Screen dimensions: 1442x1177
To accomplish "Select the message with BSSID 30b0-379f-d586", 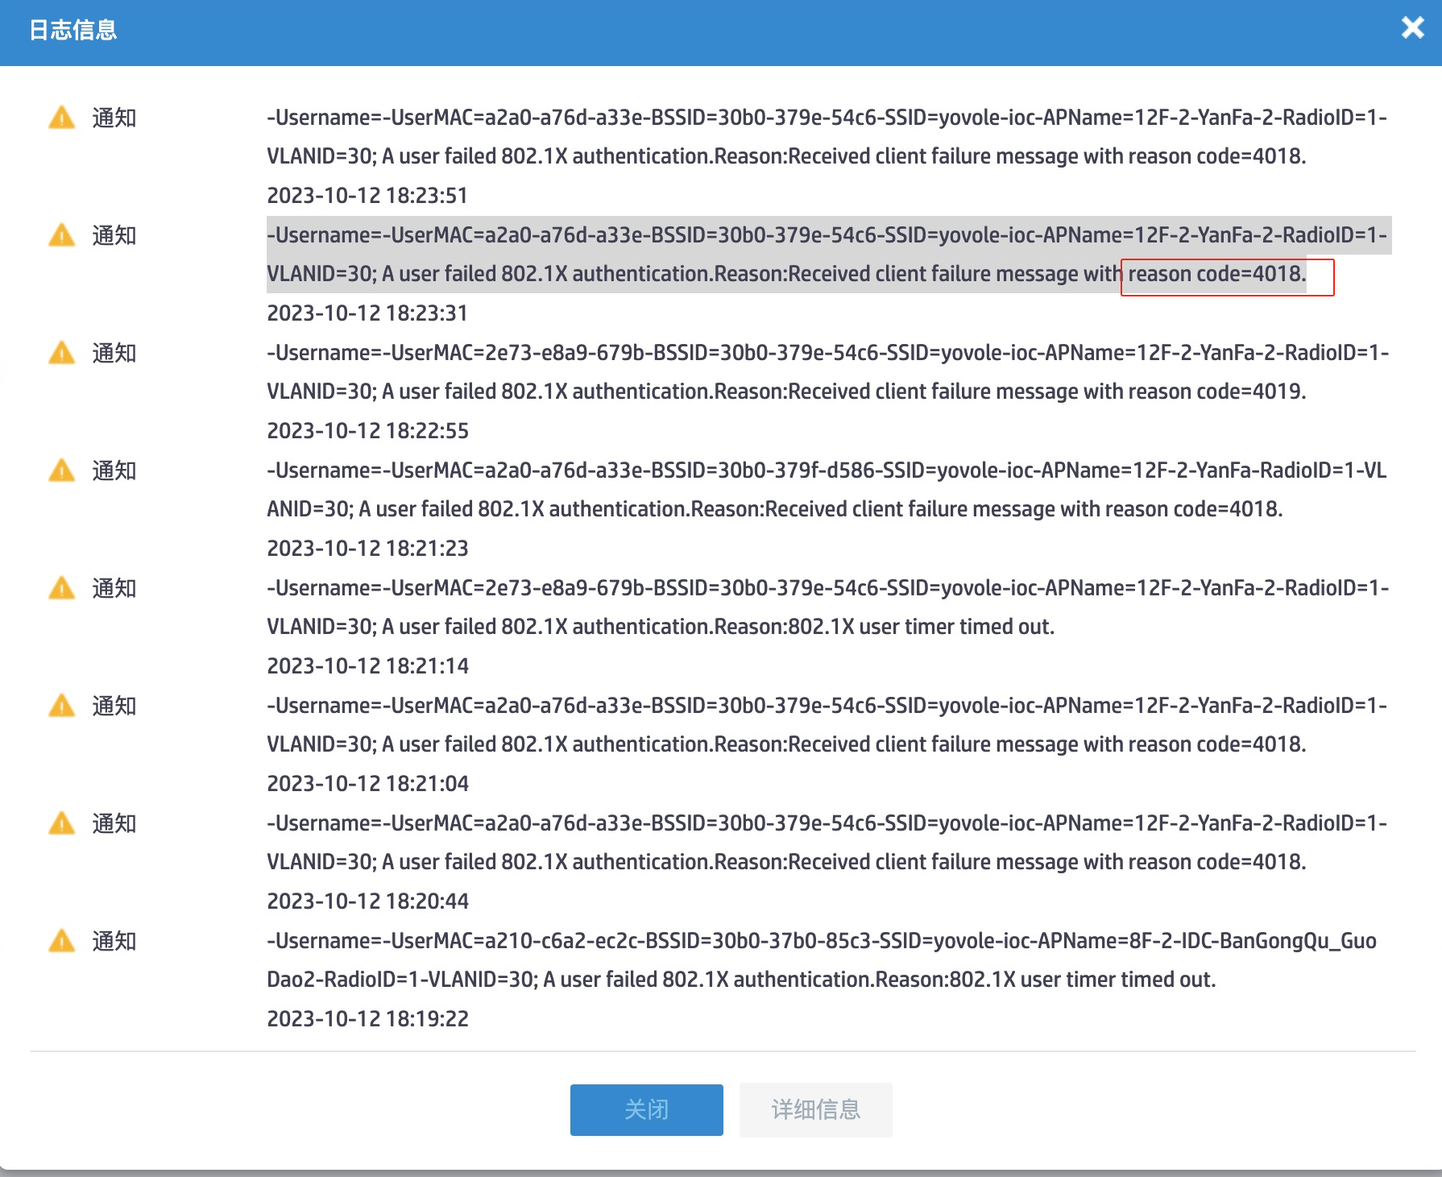I will (x=827, y=490).
